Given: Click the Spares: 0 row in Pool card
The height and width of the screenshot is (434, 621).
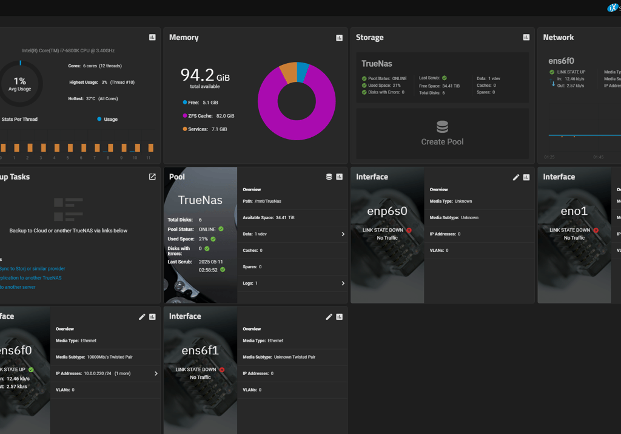Looking at the screenshot, I should click(292, 266).
